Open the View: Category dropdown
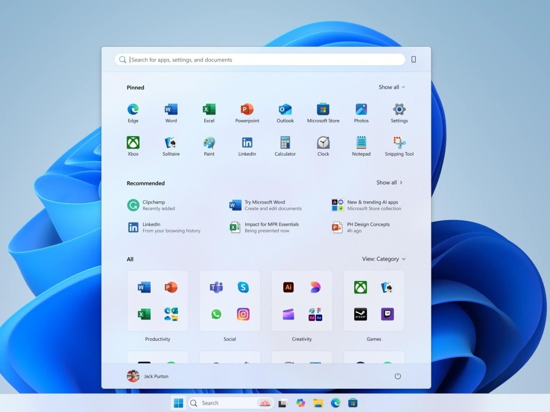This screenshot has width=550, height=412. pos(384,259)
